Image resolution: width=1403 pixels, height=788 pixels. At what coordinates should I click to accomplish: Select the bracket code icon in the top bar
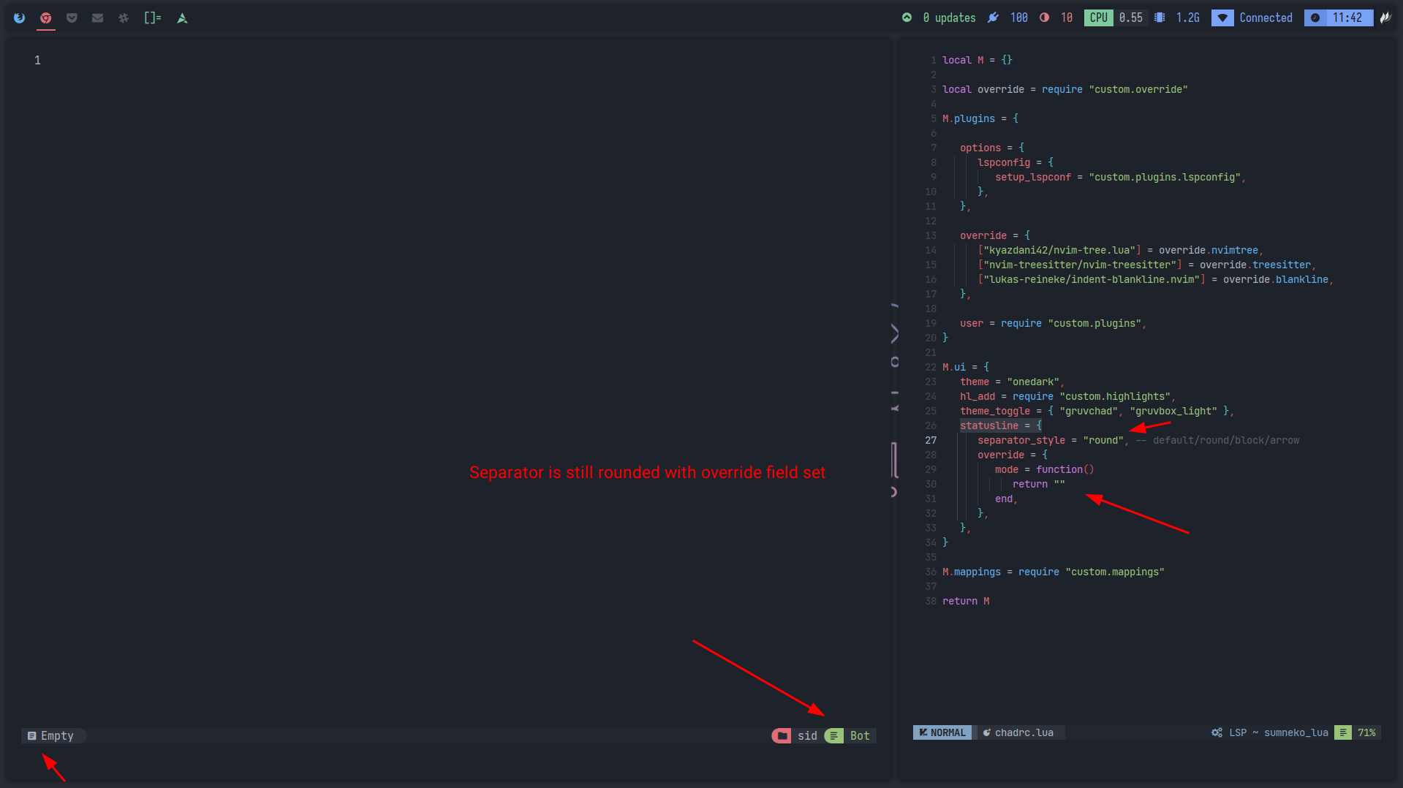(x=152, y=18)
